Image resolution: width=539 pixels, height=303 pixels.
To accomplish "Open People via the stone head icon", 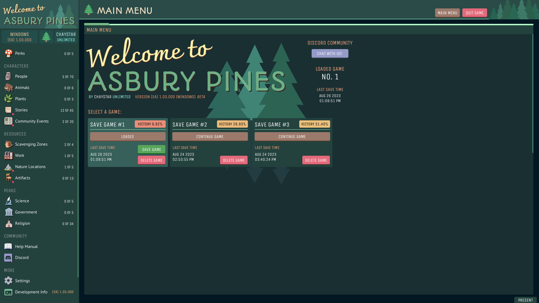I will 8,76.
